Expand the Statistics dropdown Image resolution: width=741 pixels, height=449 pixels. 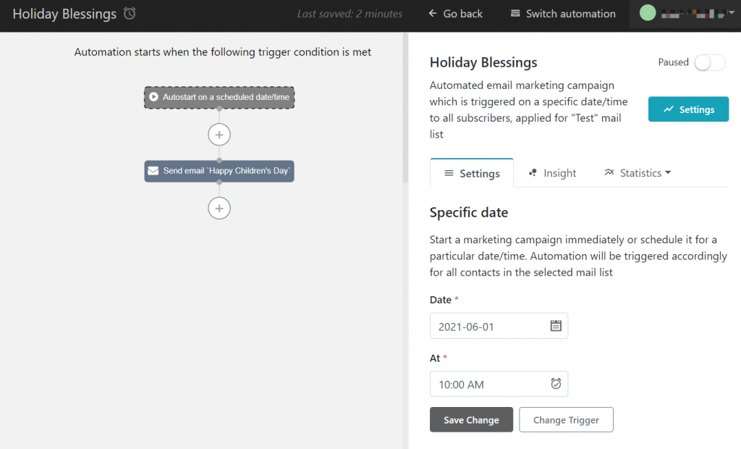coord(638,172)
